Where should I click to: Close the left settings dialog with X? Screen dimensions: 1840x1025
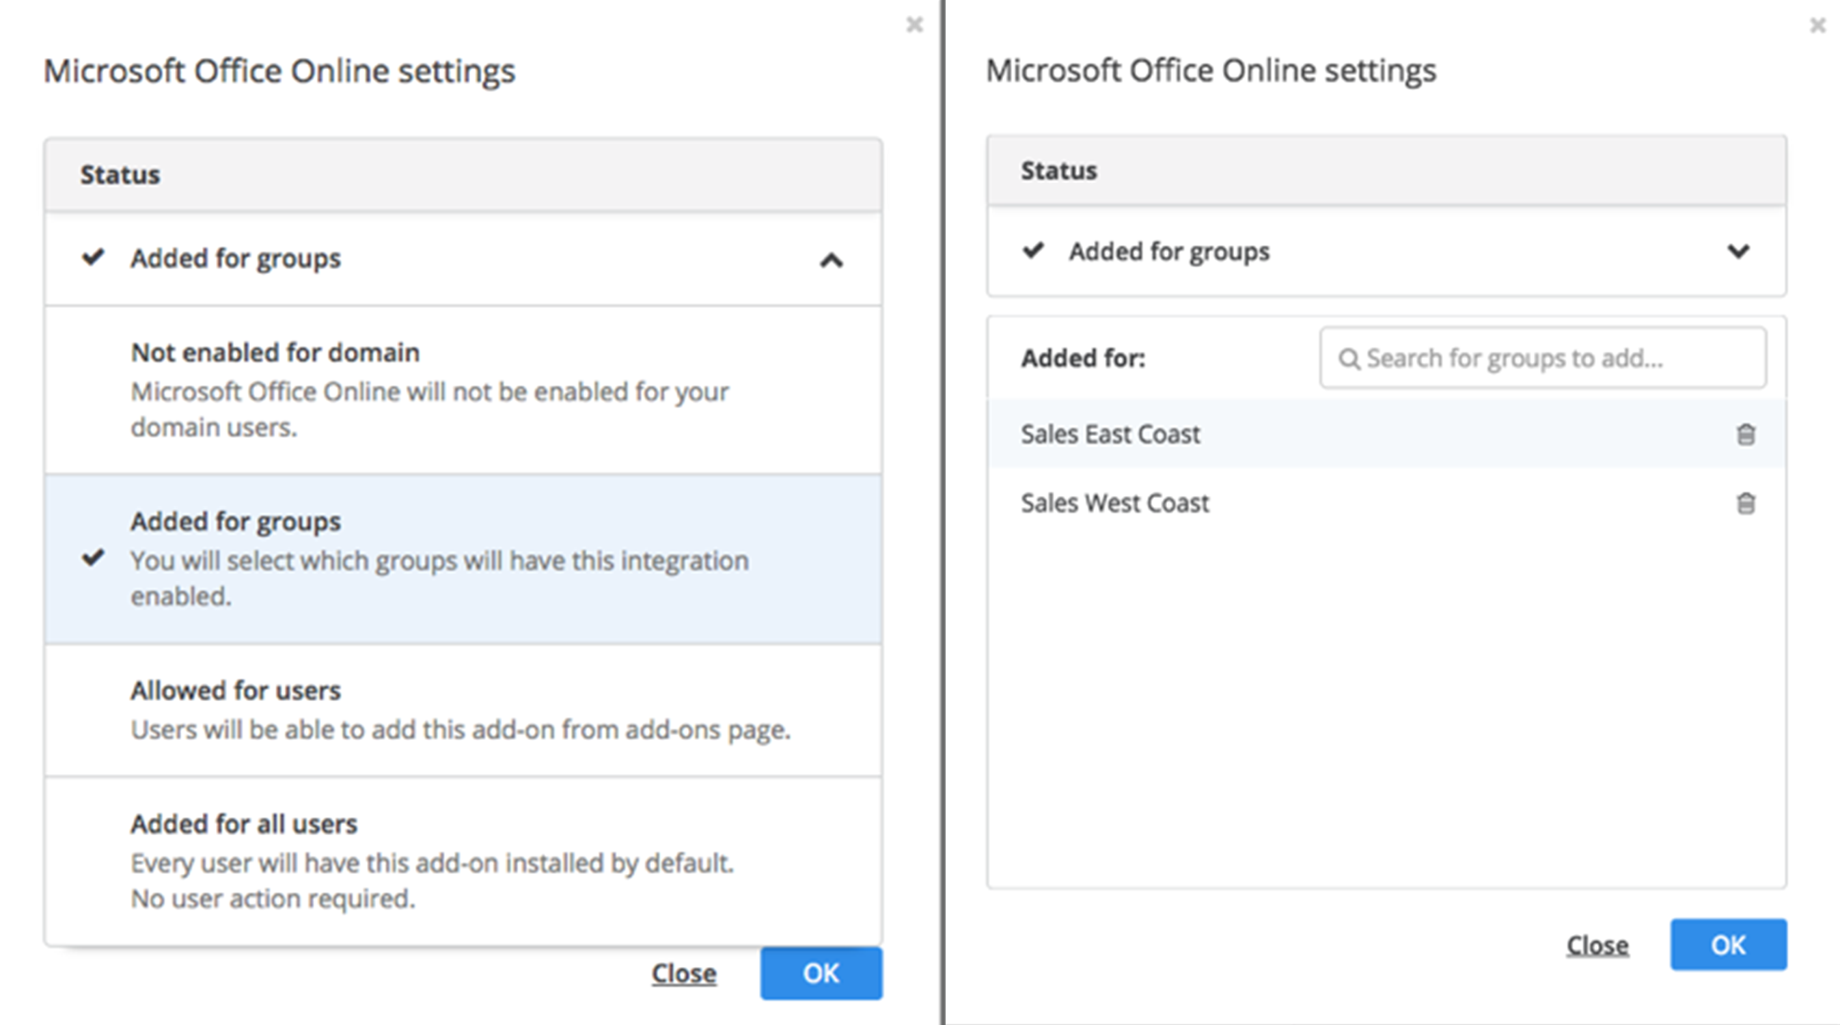(x=914, y=25)
